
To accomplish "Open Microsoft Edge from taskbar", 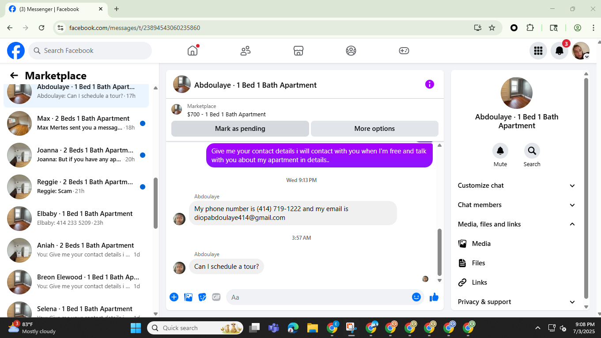I will (x=293, y=328).
